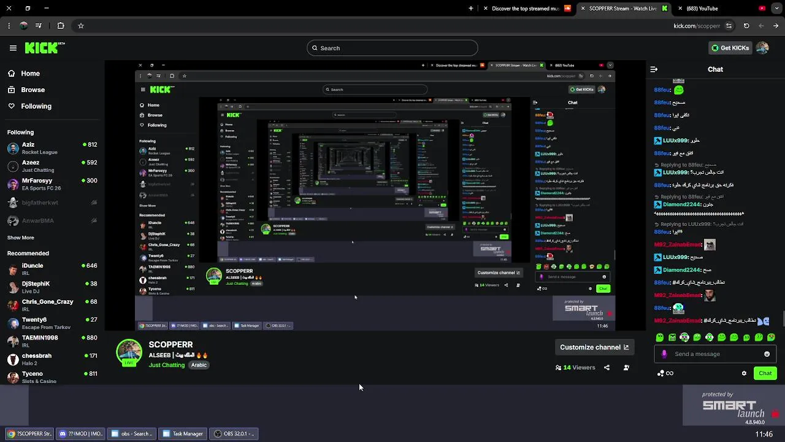Image resolution: width=785 pixels, height=442 pixels.
Task: Open site information icon in address bar
Action: (729, 26)
